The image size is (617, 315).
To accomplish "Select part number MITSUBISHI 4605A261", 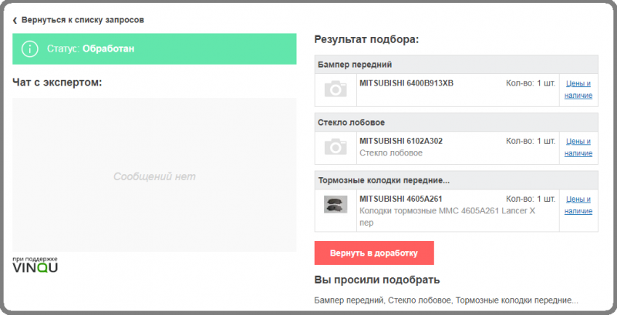I will (x=401, y=199).
